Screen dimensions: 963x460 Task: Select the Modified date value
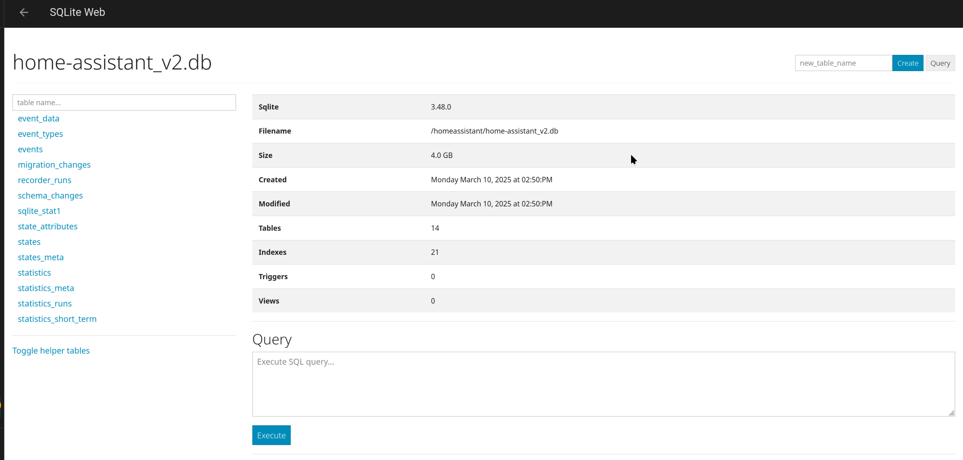[x=491, y=203]
